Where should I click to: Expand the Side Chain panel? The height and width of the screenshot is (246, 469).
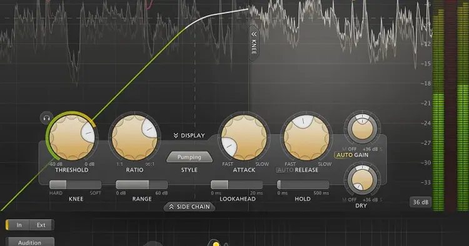pos(189,207)
